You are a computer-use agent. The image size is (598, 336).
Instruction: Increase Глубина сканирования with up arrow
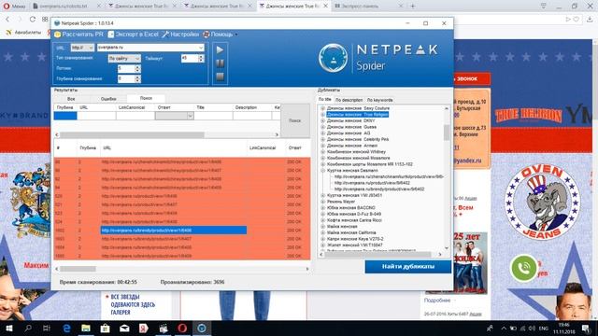click(137, 77)
